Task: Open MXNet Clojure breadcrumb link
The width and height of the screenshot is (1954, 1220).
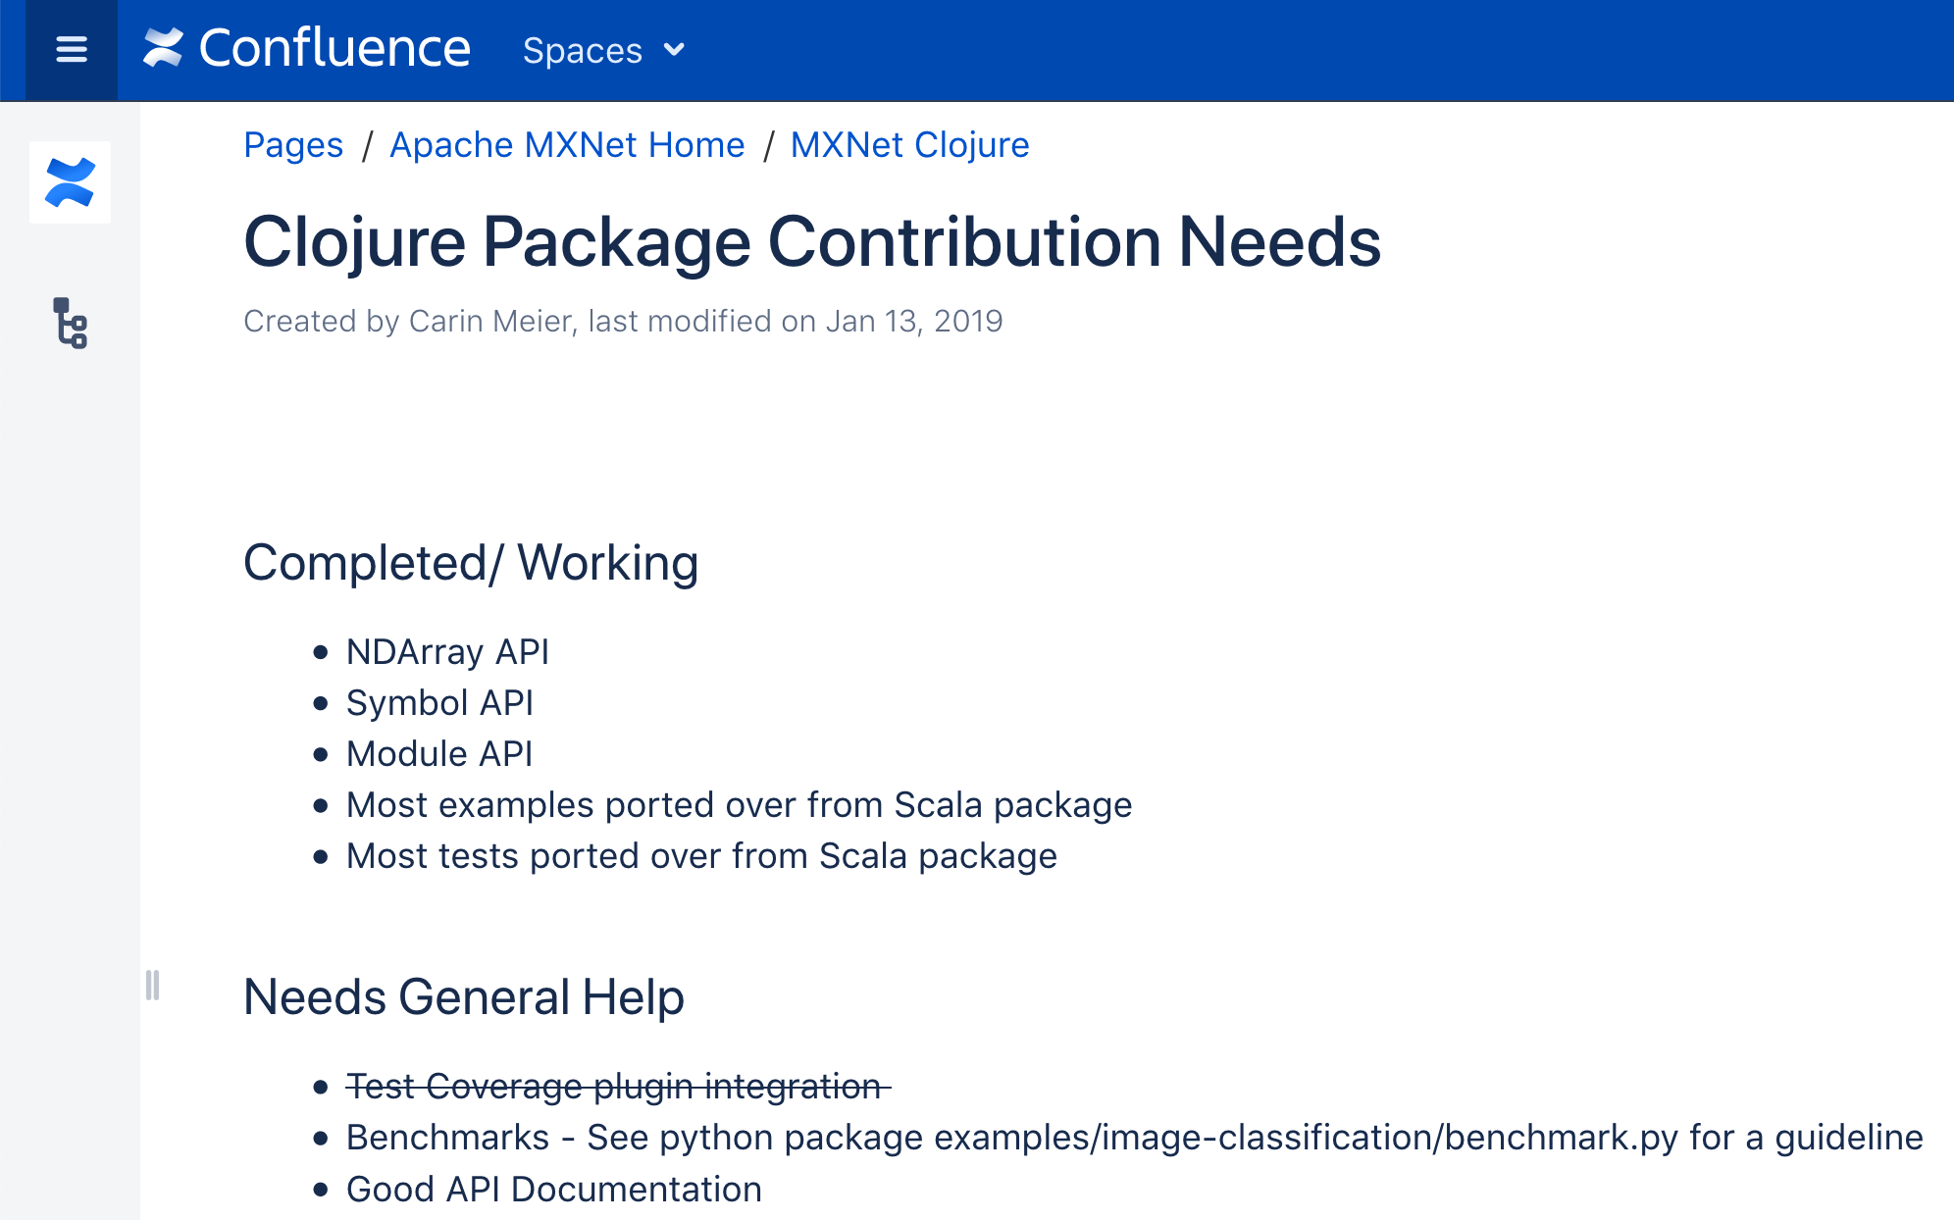Action: coord(910,145)
